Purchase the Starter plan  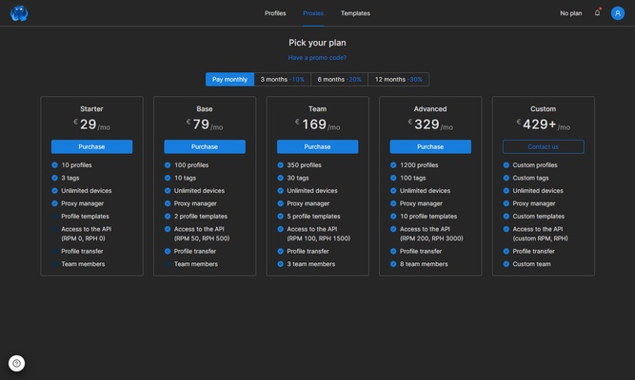click(x=91, y=146)
